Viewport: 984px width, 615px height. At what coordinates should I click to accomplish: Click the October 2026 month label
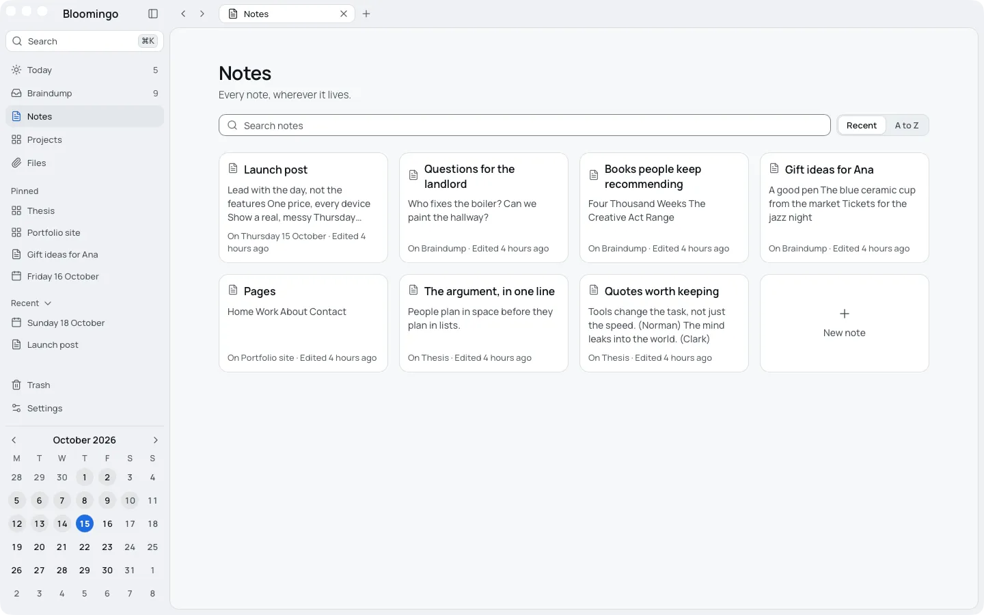[x=85, y=440]
